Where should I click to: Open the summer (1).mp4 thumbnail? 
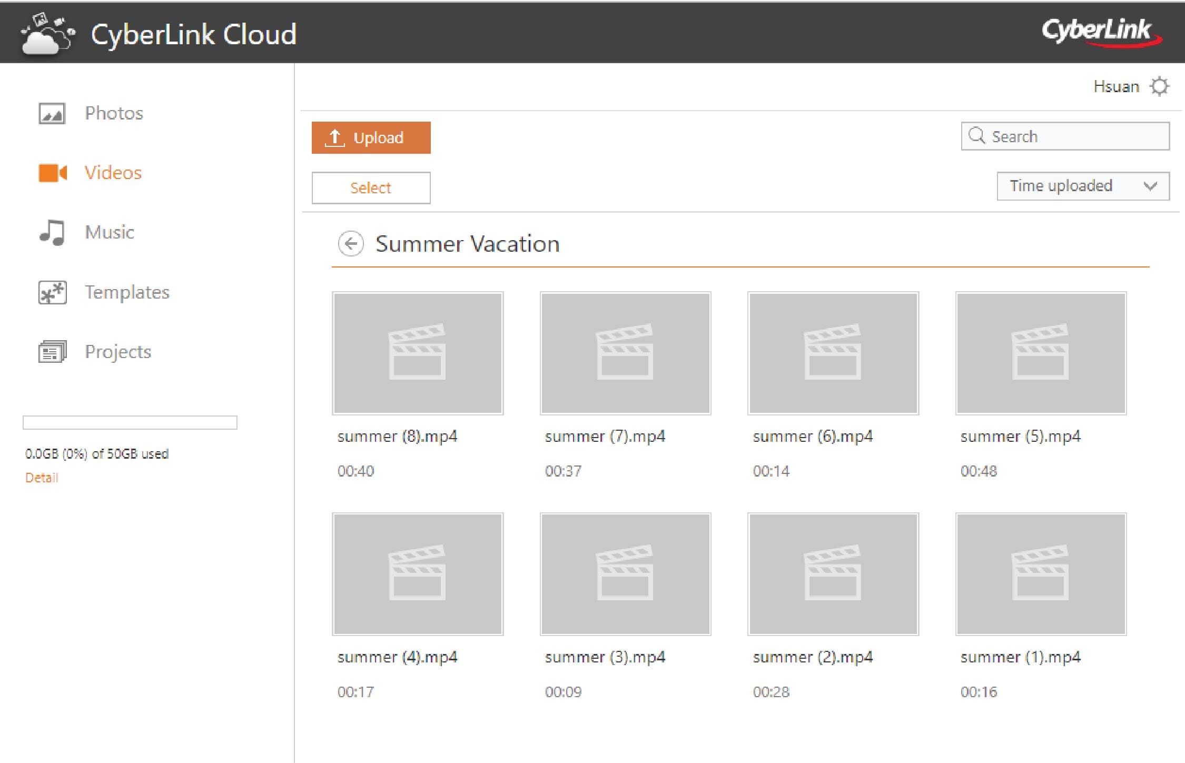[1041, 574]
